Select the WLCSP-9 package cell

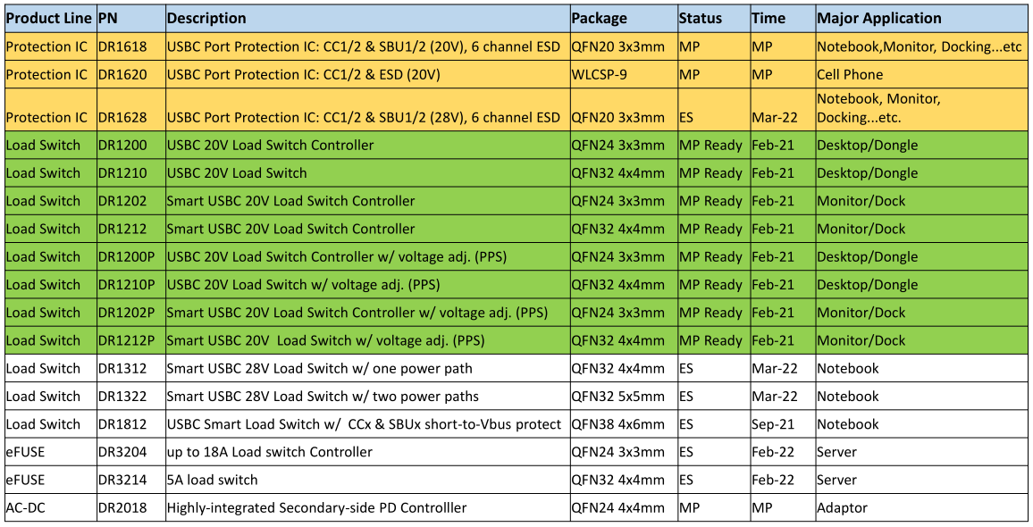point(624,74)
